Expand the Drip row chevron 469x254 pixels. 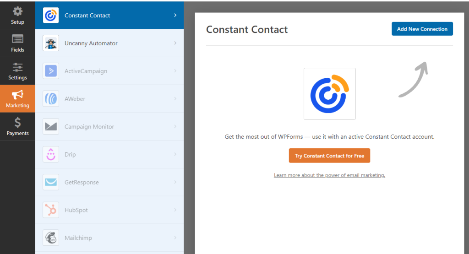coord(175,154)
